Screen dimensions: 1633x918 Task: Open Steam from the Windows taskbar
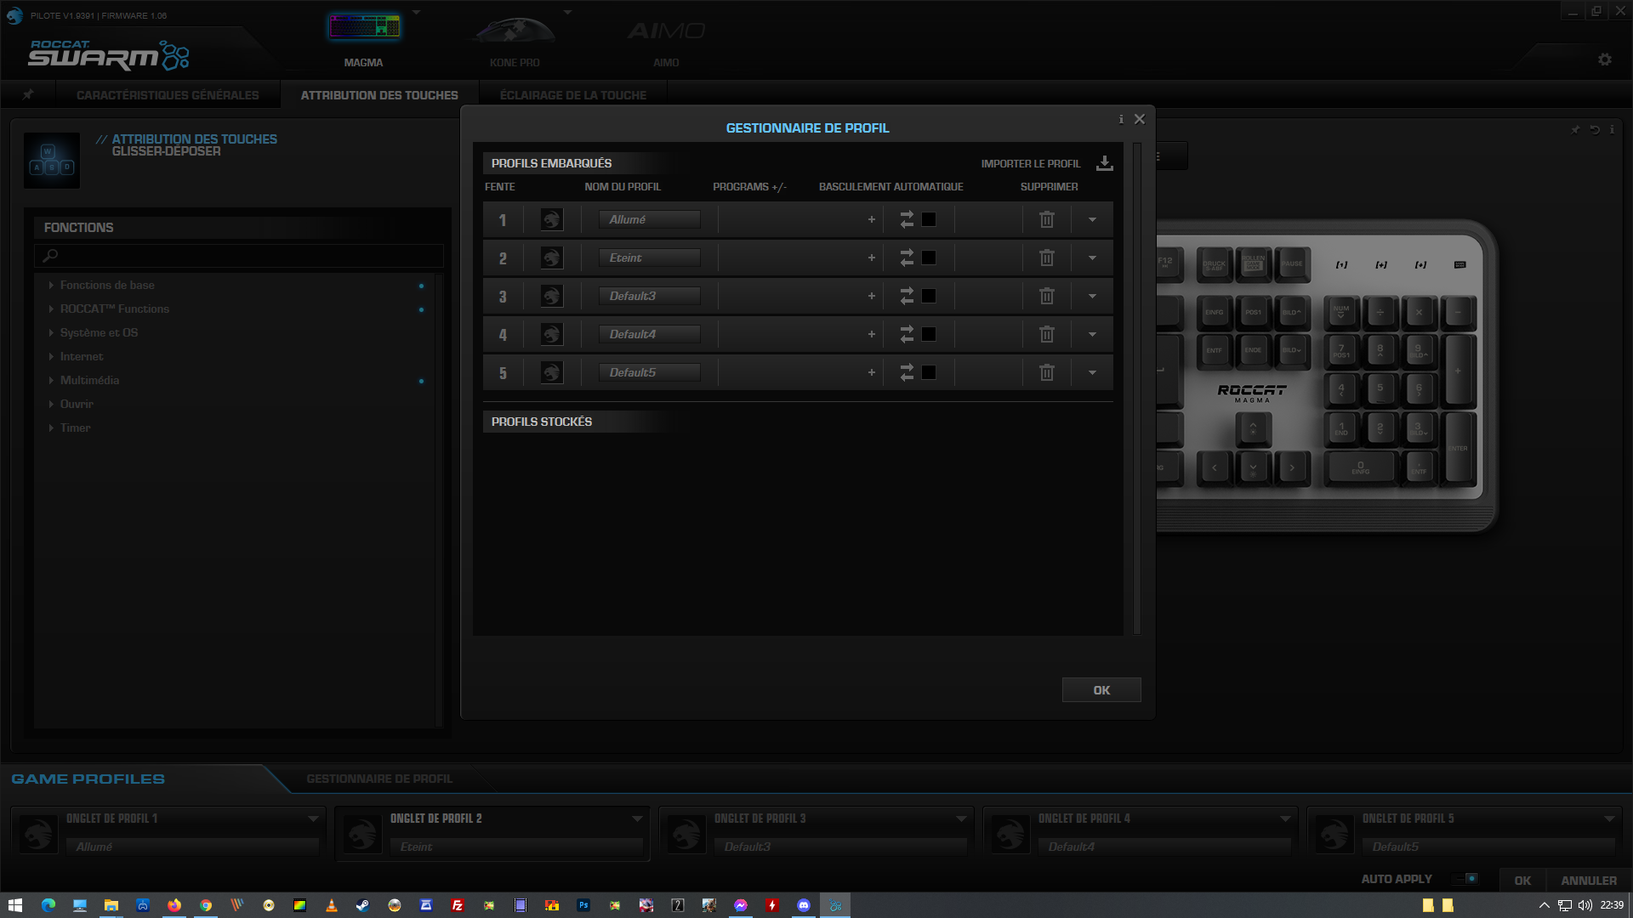pos(362,905)
